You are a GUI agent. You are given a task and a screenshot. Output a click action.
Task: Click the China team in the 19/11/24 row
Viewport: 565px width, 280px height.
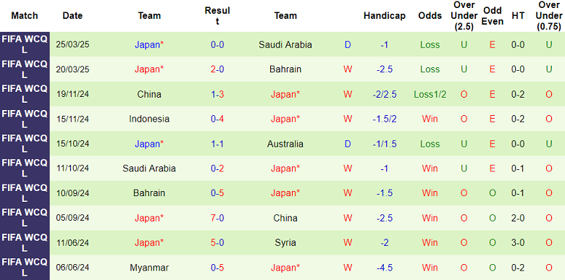149,94
